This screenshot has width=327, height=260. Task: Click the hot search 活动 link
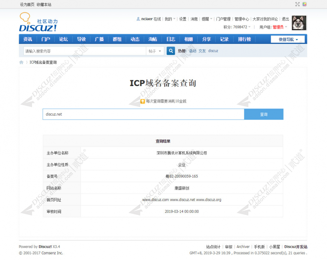[x=193, y=51]
